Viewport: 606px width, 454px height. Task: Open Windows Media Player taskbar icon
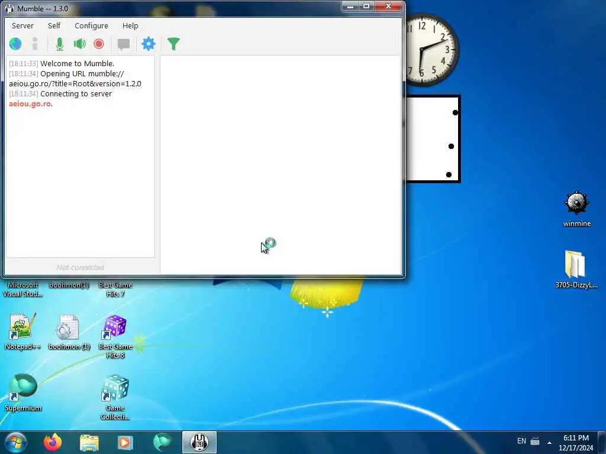pos(125,443)
